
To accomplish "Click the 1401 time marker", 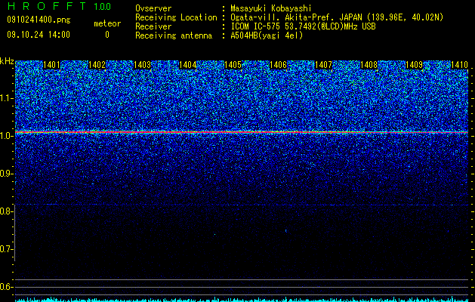I will [x=52, y=65].
